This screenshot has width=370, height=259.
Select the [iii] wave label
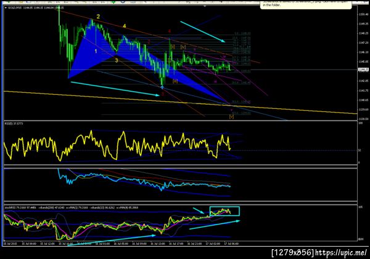[x=175, y=81]
